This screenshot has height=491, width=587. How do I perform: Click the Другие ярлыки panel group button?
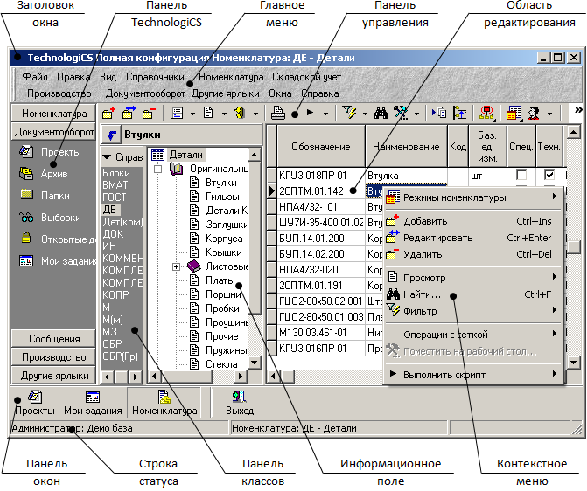54,376
